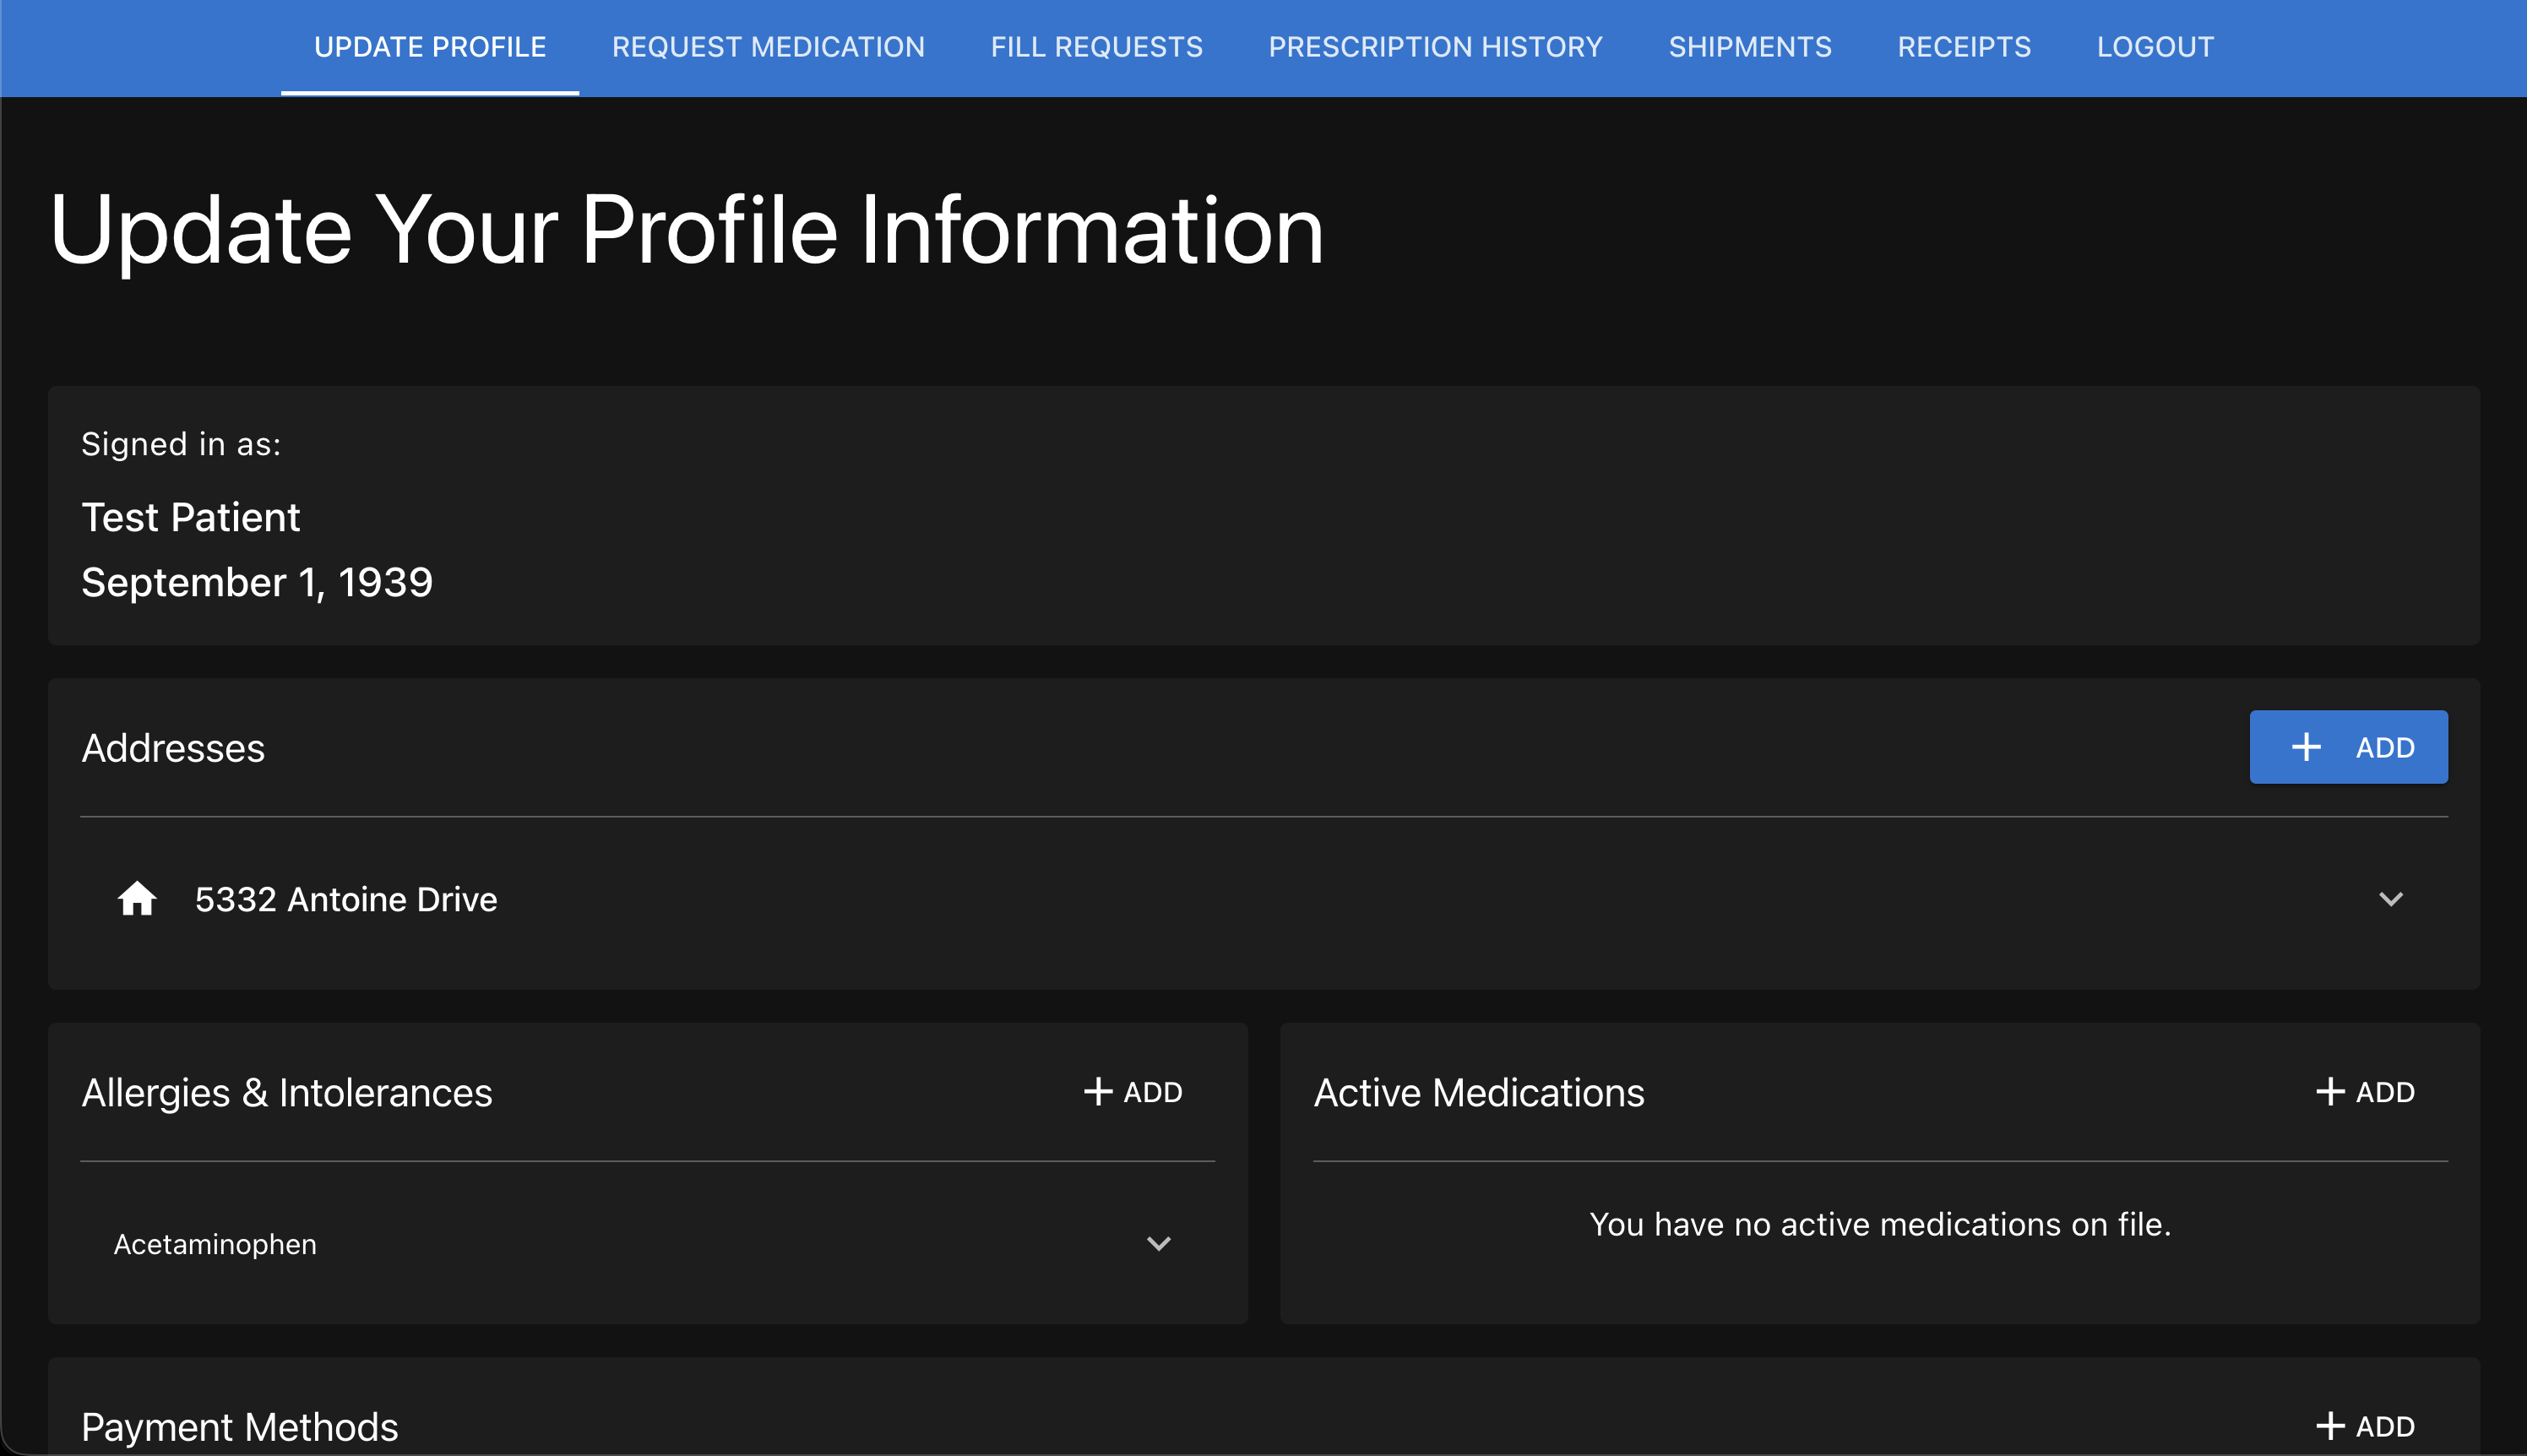
Task: Go to Request Medication tab
Action: [x=768, y=47]
